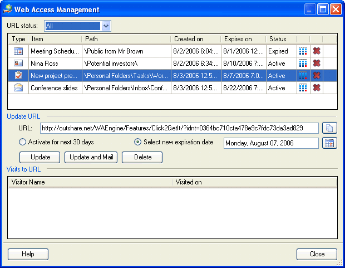Viewport: 345px width, 268px height.
Task: Click the Update button
Action: (40, 157)
